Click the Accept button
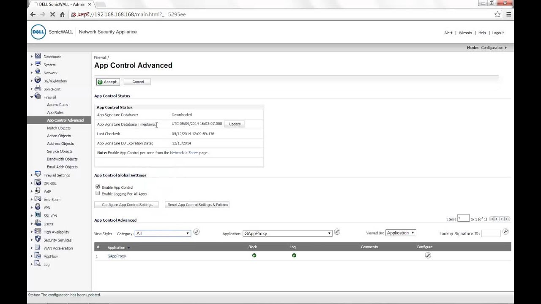 click(108, 82)
